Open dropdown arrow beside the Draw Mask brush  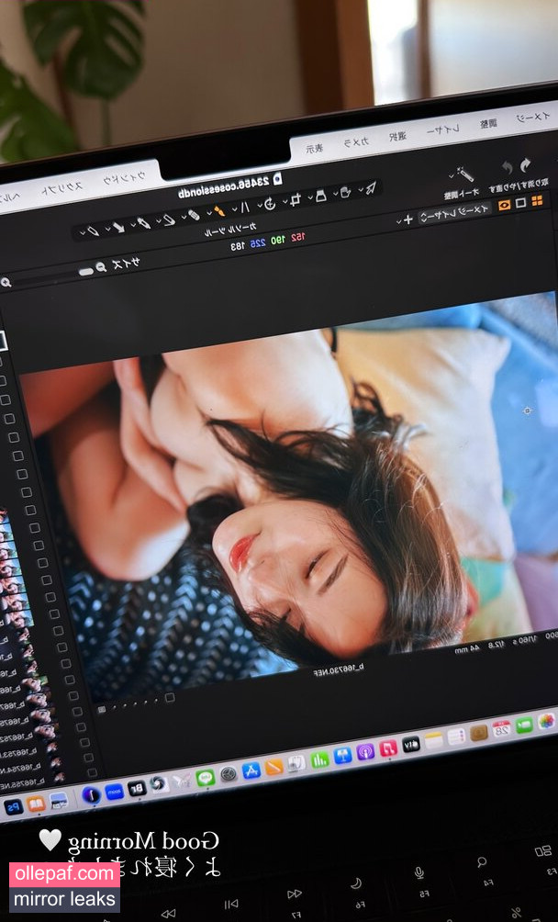[209, 213]
